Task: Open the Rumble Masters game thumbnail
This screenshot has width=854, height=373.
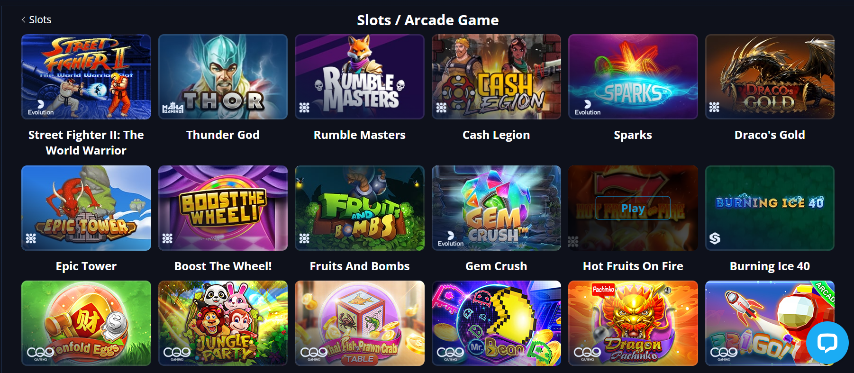Action: 360,77
